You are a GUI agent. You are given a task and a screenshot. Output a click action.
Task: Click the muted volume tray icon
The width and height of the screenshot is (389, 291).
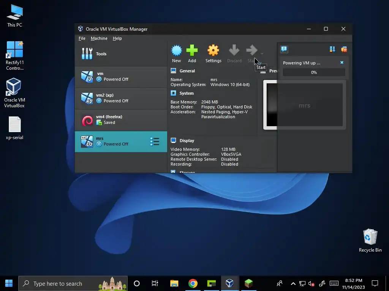pyautogui.click(x=311, y=283)
